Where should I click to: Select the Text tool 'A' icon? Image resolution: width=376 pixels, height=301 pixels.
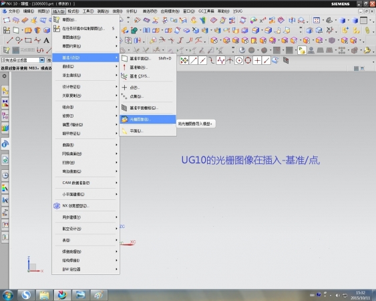[46, 40]
